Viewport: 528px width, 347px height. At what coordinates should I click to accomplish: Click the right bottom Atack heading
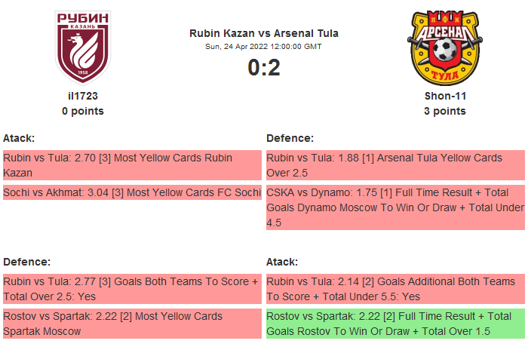tap(282, 261)
